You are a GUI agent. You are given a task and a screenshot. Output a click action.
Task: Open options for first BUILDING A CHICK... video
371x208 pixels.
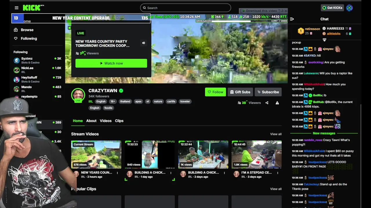point(171,173)
